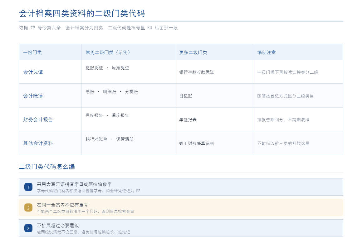Click the 银行存款收款凭证 cell
Viewport: 362px width, 250px height.
tap(197, 72)
